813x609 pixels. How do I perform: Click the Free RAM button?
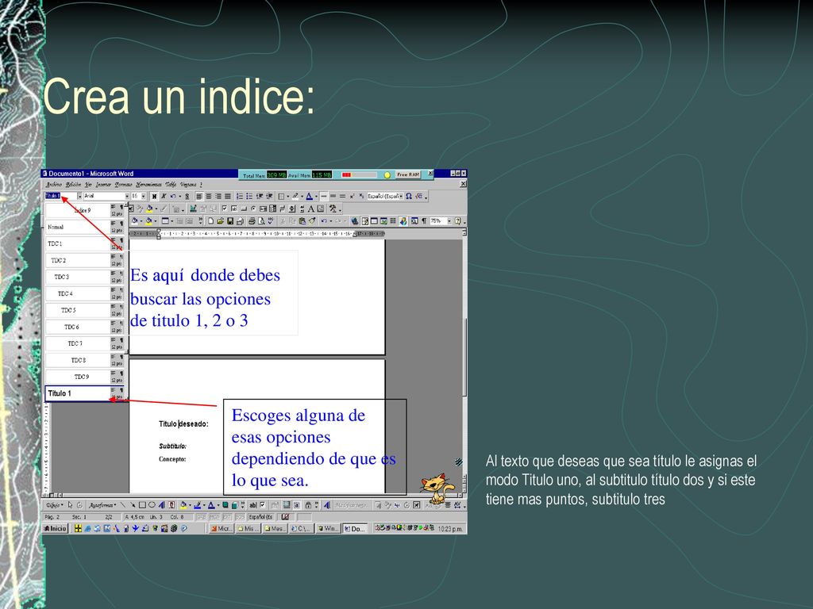point(408,174)
